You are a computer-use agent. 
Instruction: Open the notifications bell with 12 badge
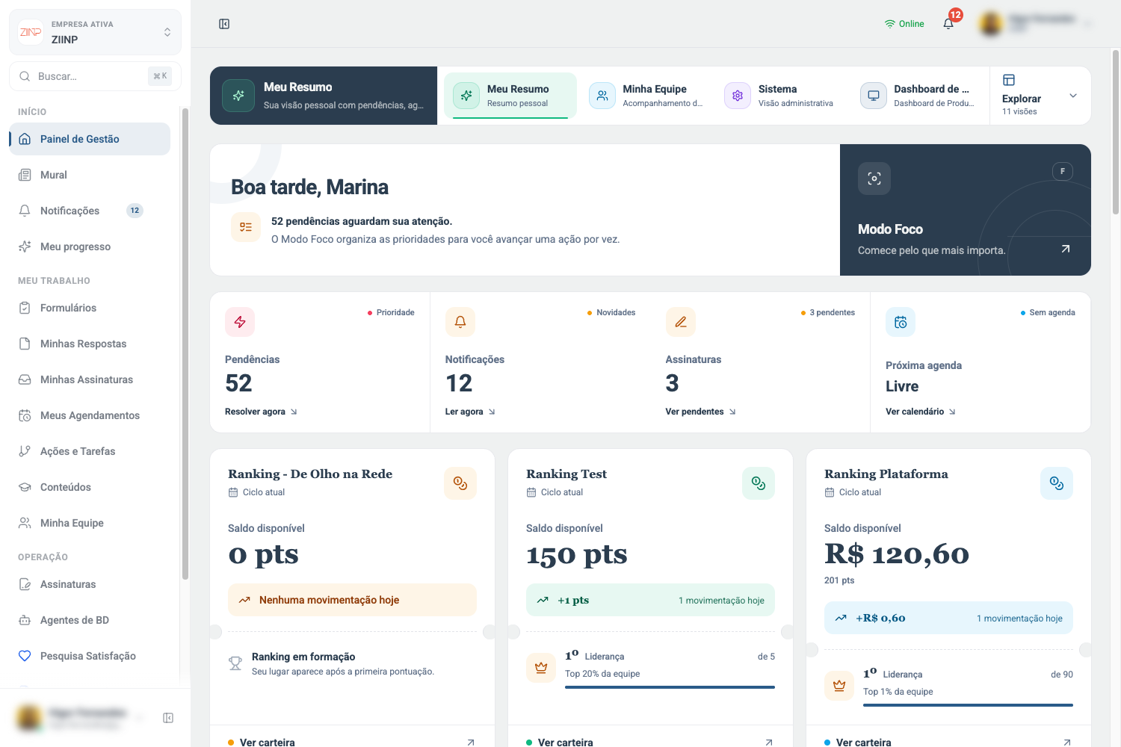(948, 23)
